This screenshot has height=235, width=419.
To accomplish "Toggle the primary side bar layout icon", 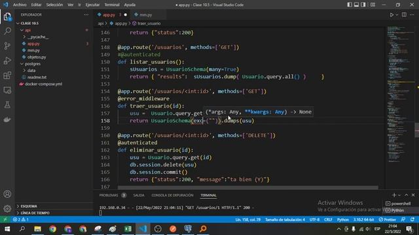I will 350,5.
